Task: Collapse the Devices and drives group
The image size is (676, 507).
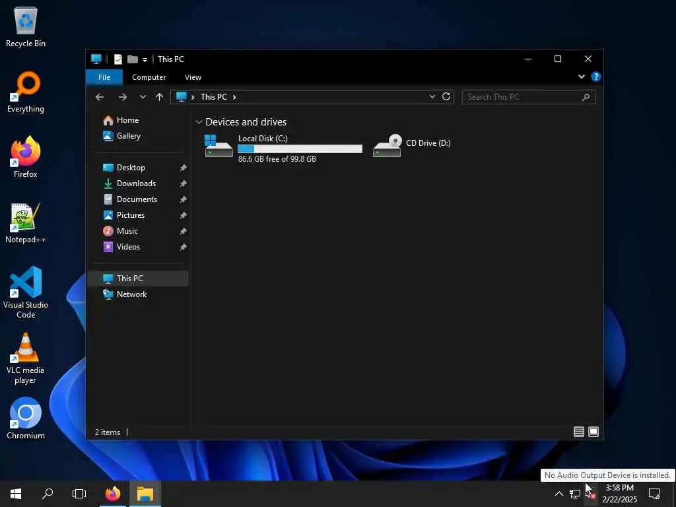Action: 199,122
